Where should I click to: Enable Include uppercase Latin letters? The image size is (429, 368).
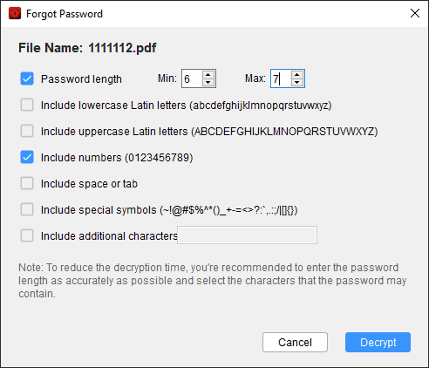(27, 131)
